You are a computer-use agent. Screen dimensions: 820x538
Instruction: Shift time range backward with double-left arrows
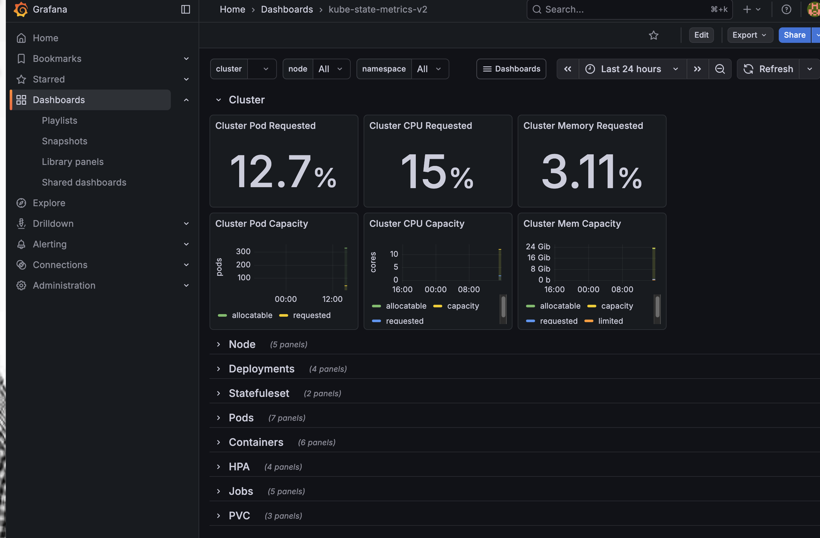[567, 69]
